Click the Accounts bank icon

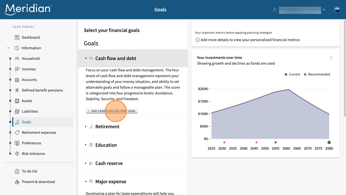[17, 80]
